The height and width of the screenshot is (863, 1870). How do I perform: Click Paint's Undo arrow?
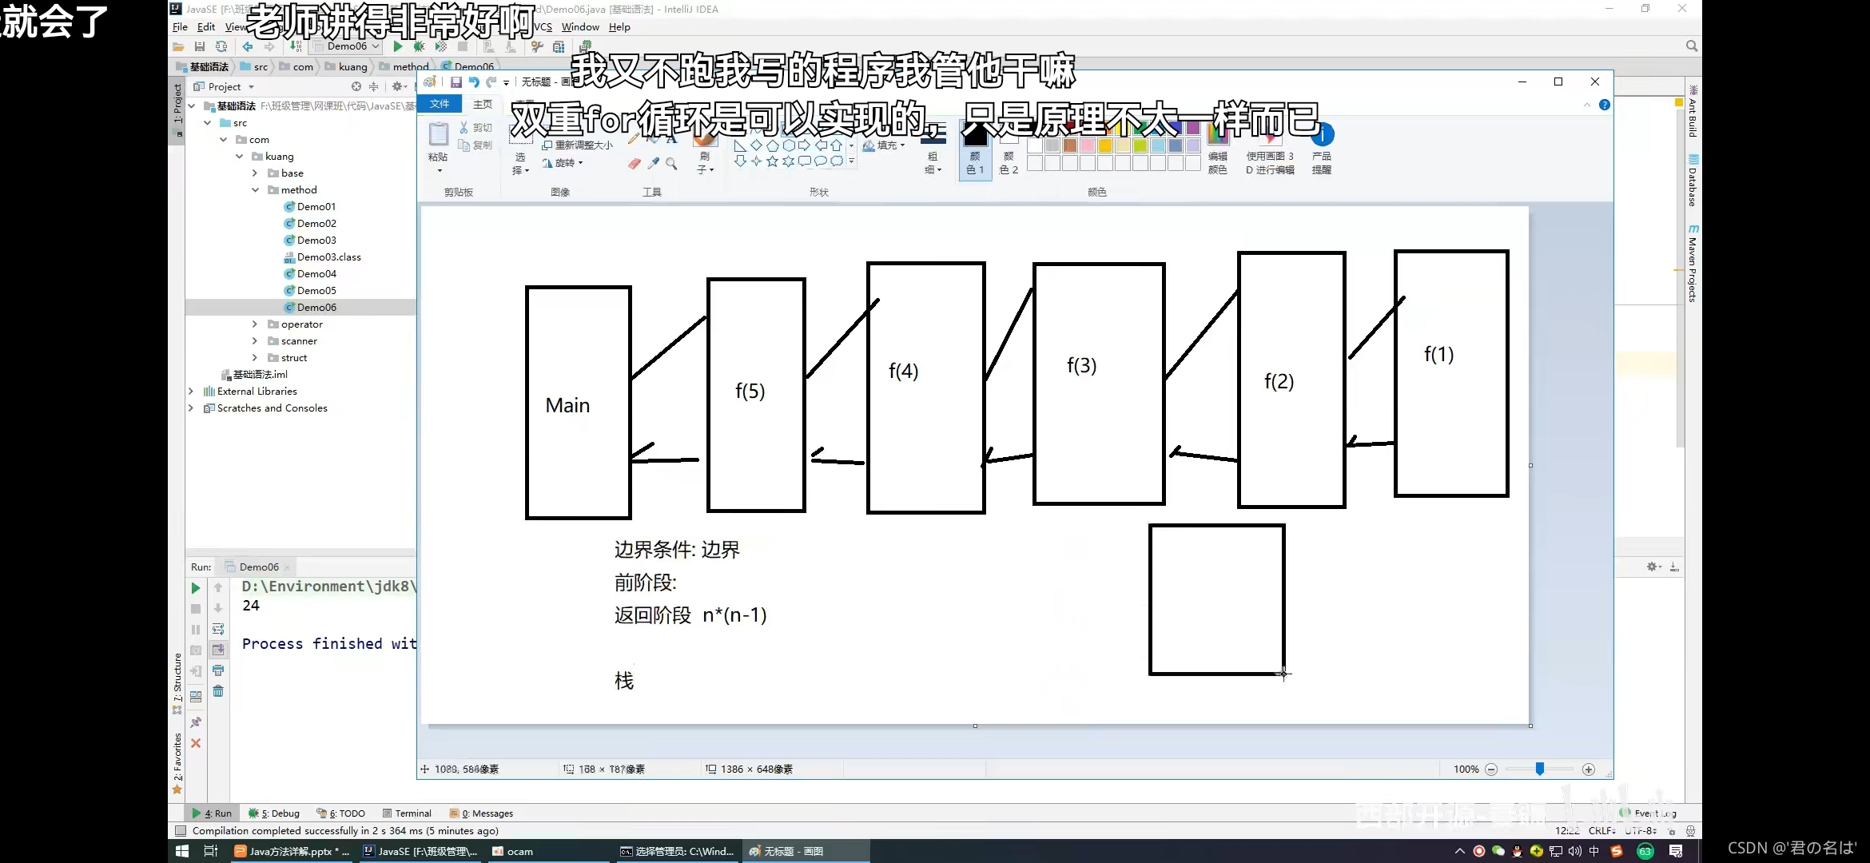(x=474, y=82)
